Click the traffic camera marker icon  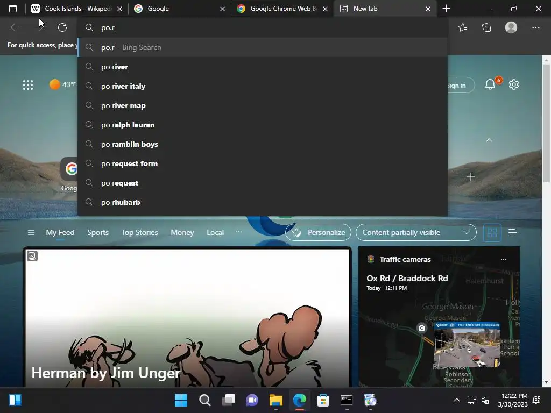422,327
